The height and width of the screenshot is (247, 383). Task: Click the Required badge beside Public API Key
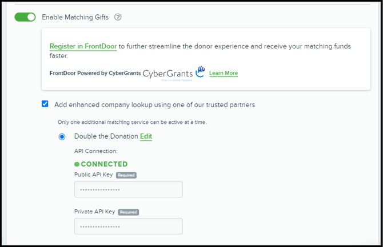click(126, 175)
